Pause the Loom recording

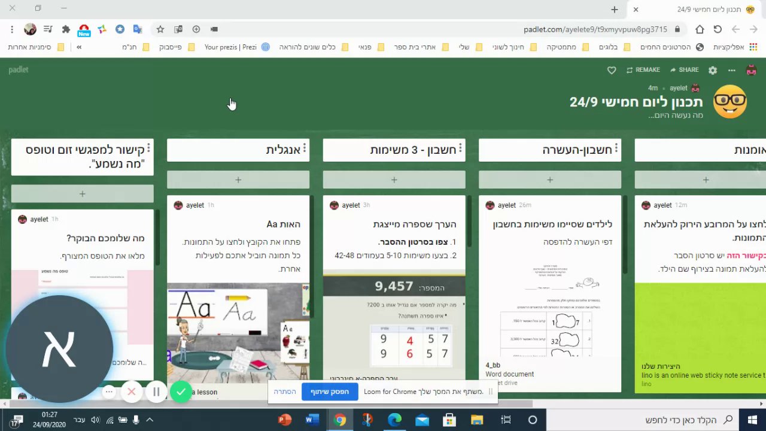click(156, 392)
